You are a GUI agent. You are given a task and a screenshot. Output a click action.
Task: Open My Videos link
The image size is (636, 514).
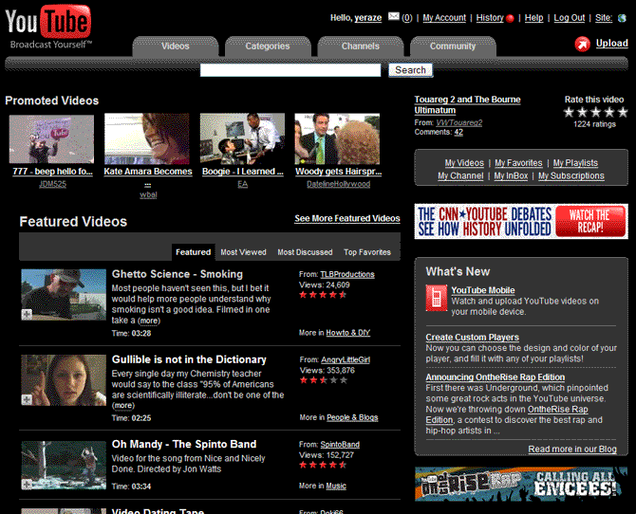464,163
